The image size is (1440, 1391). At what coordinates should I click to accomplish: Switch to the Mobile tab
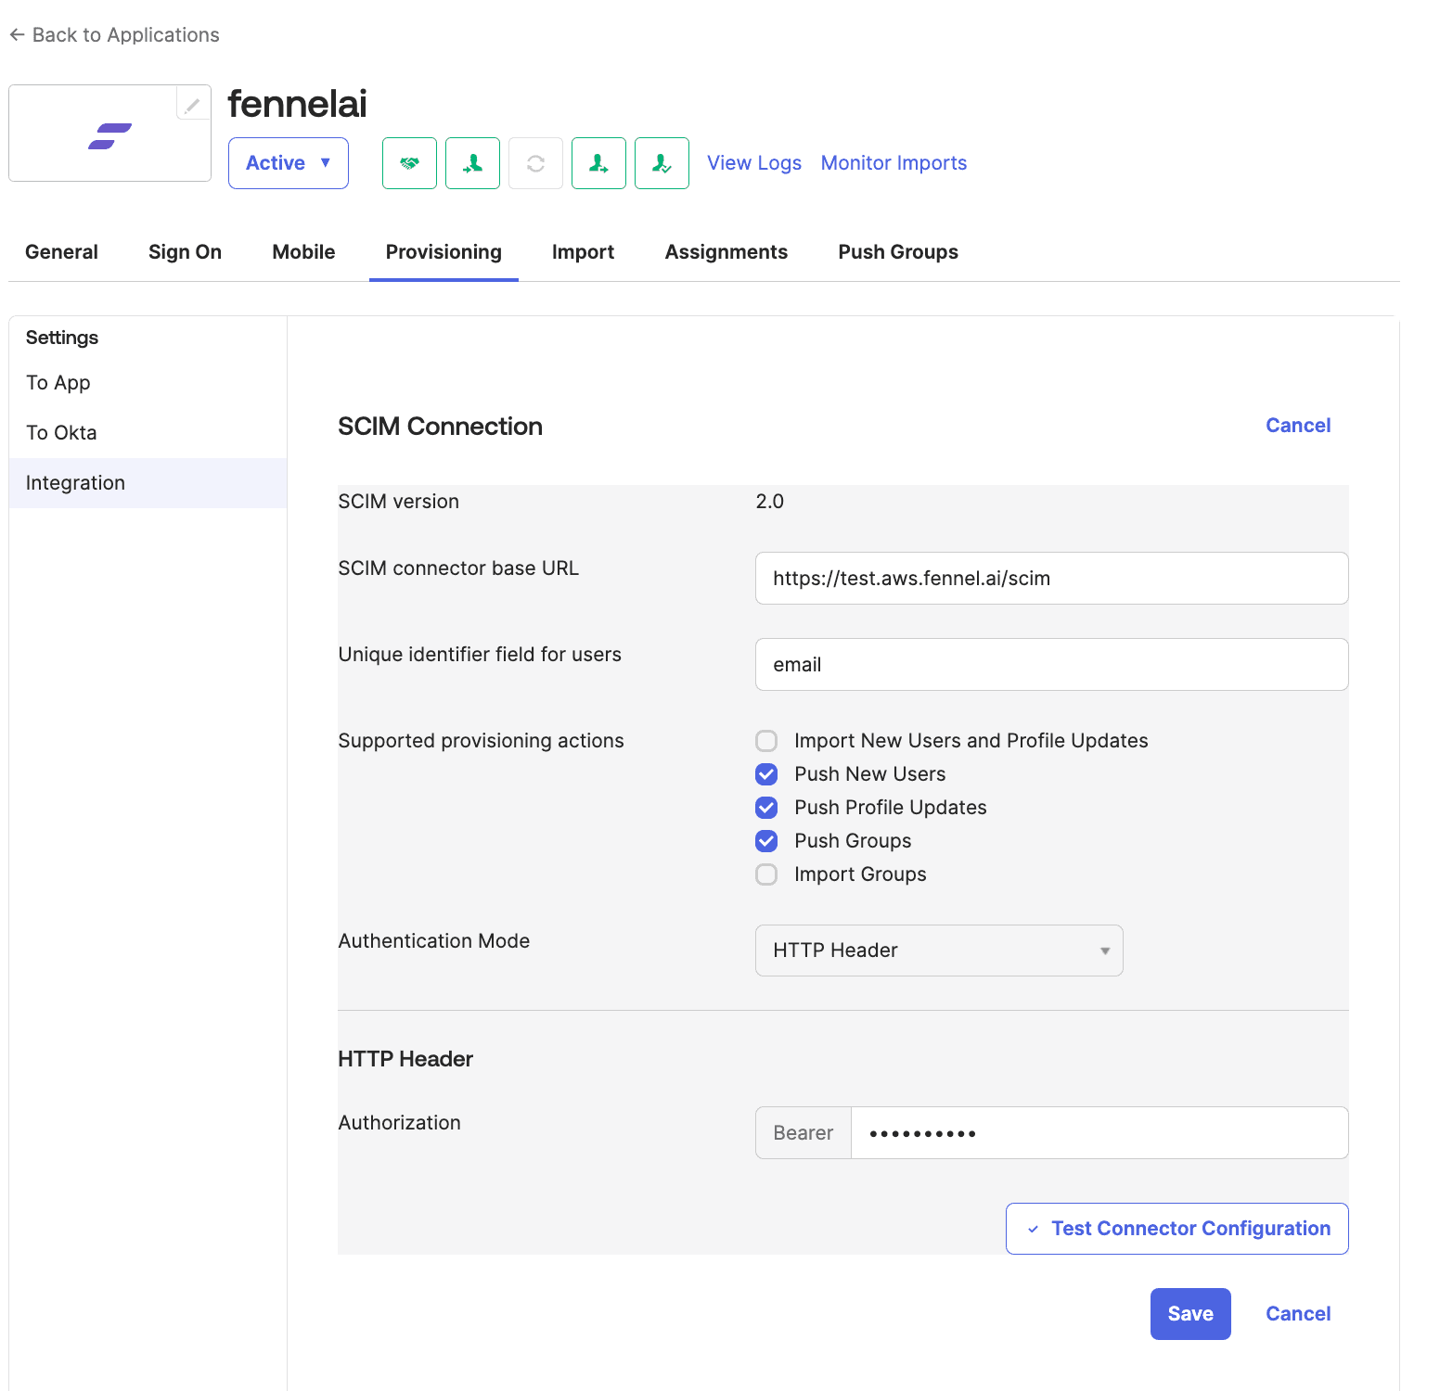pos(303,252)
